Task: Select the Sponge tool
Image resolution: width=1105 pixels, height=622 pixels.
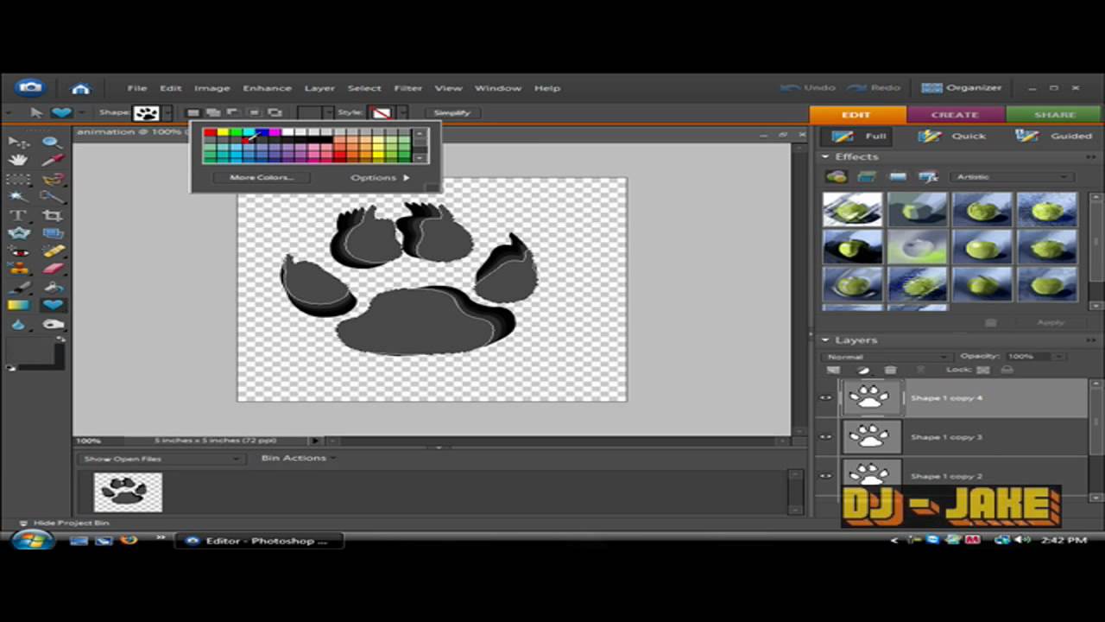Action: (53, 324)
